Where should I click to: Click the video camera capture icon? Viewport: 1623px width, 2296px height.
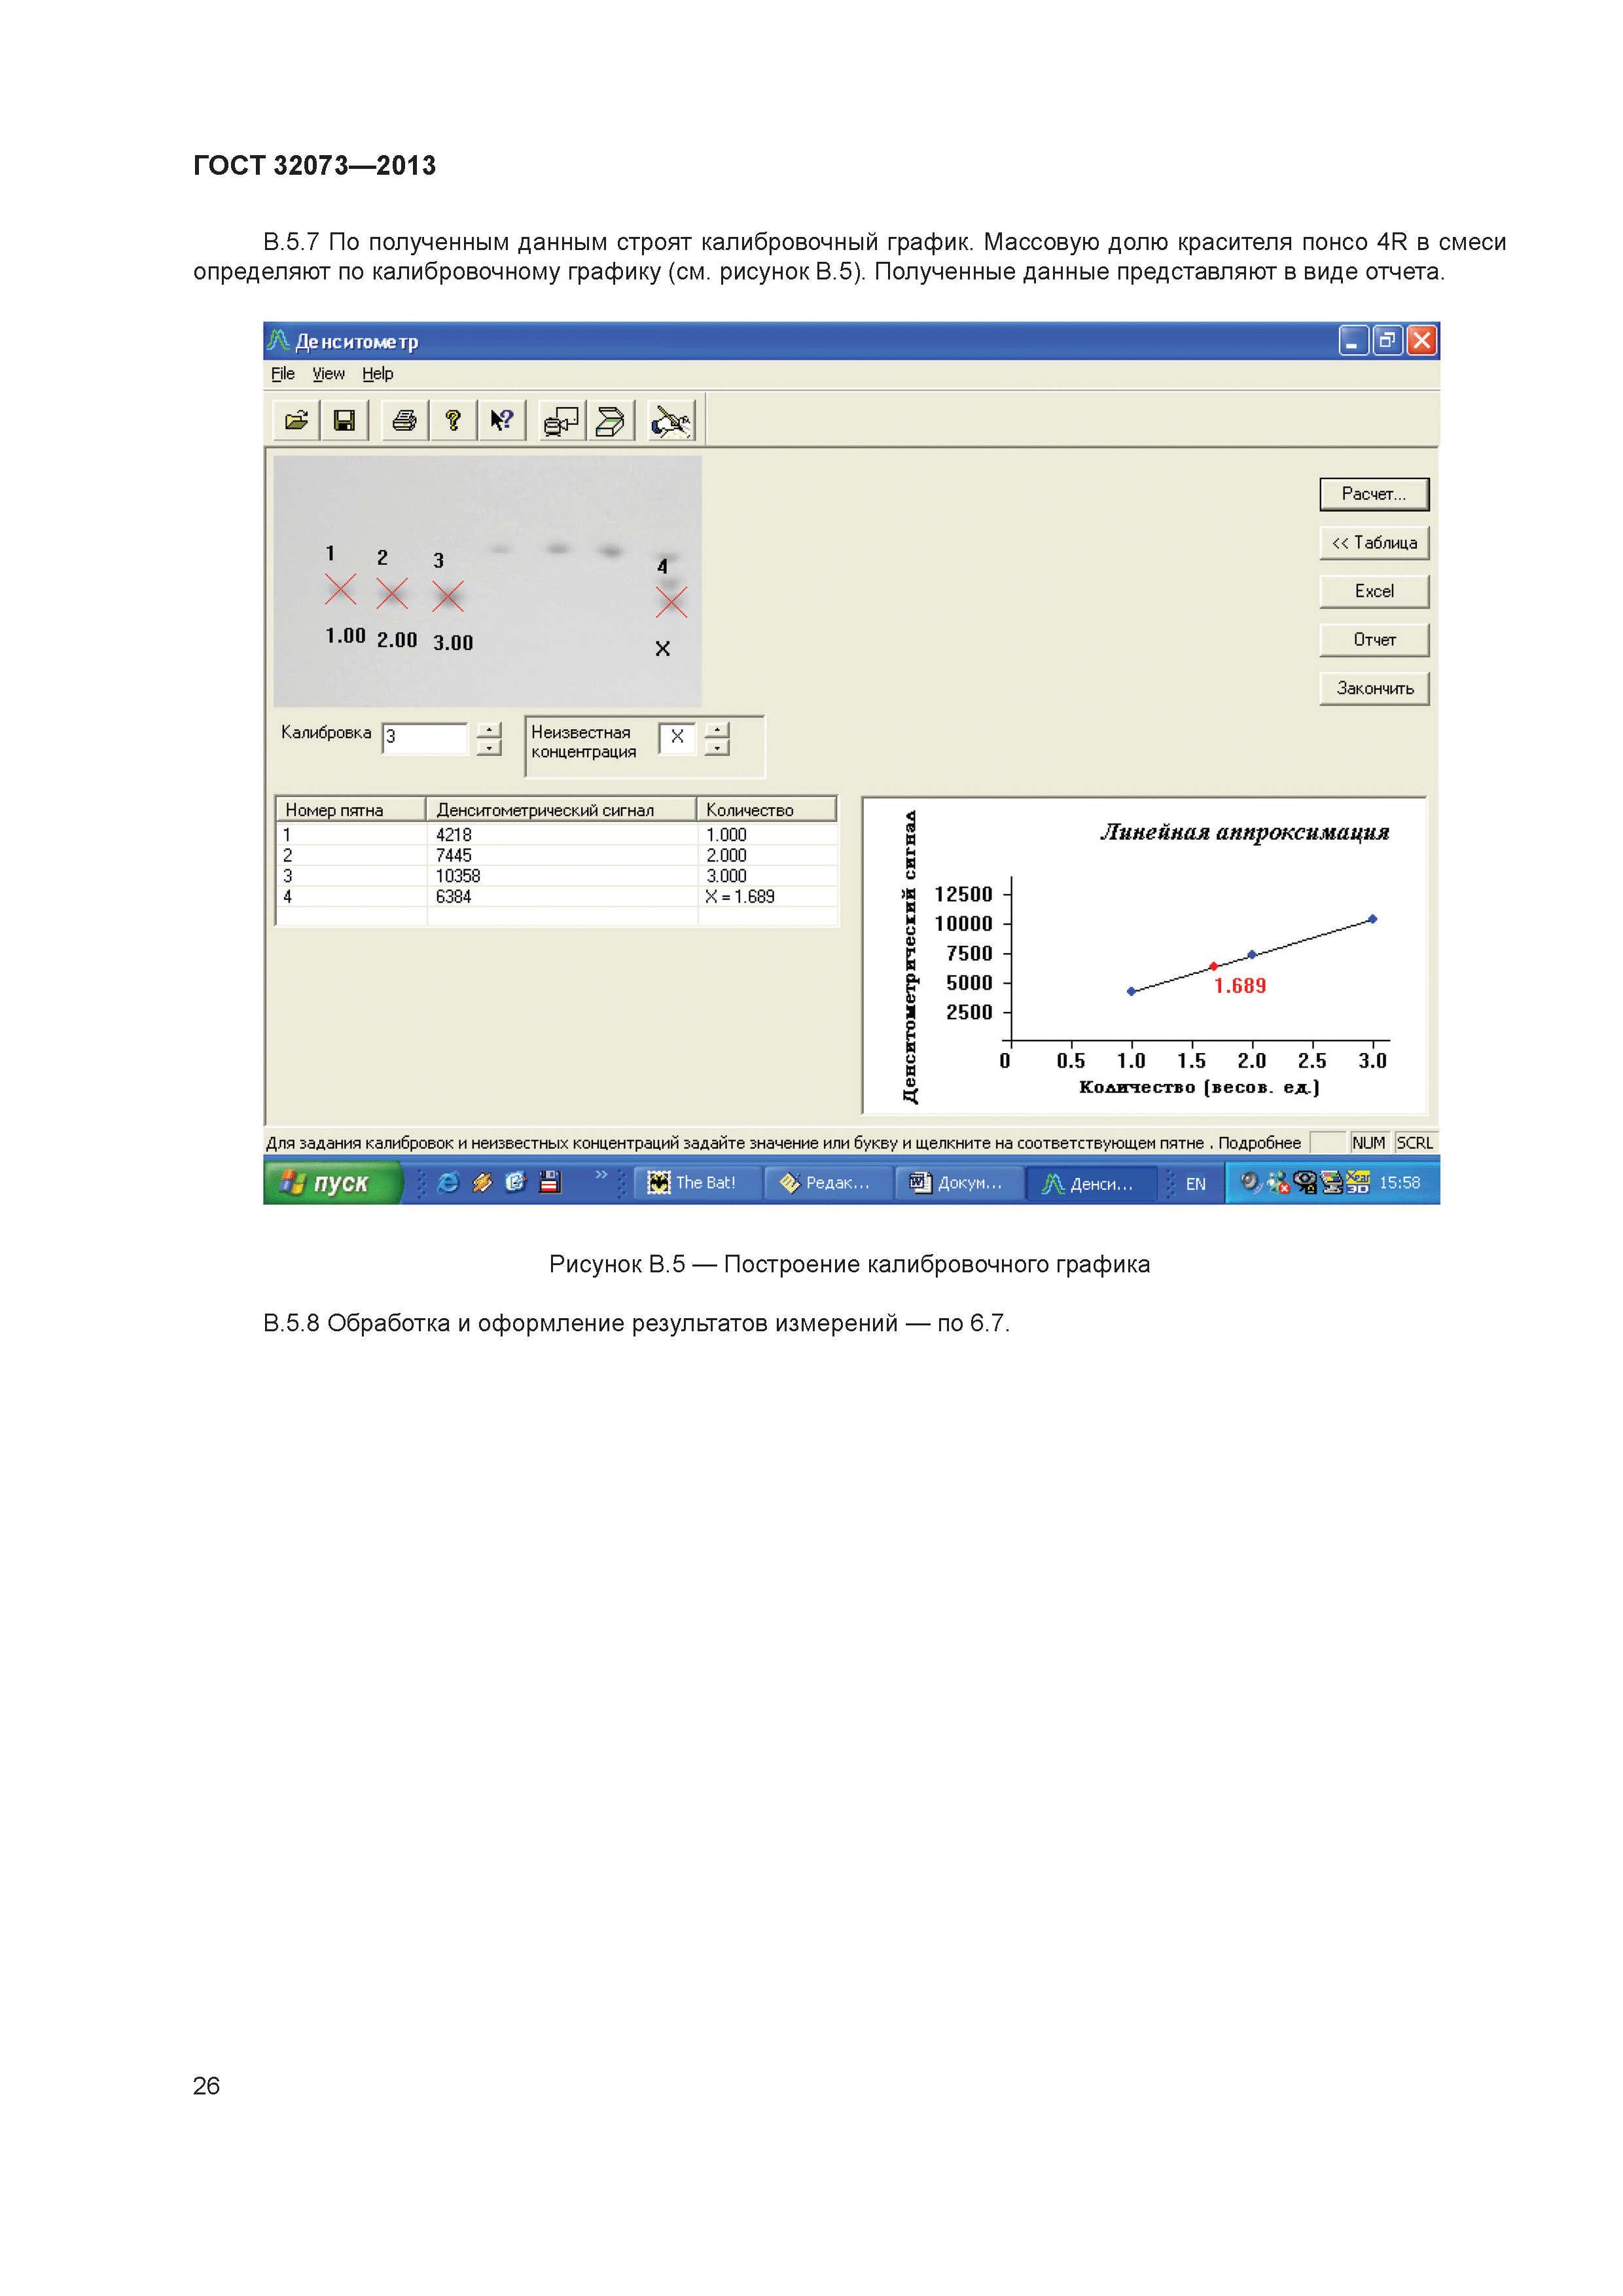tap(561, 421)
